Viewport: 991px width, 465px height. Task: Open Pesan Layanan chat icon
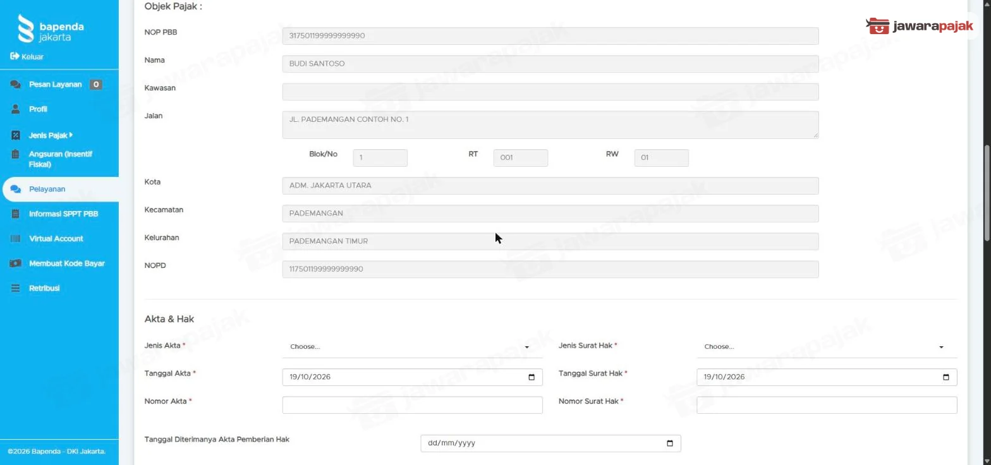pyautogui.click(x=16, y=85)
